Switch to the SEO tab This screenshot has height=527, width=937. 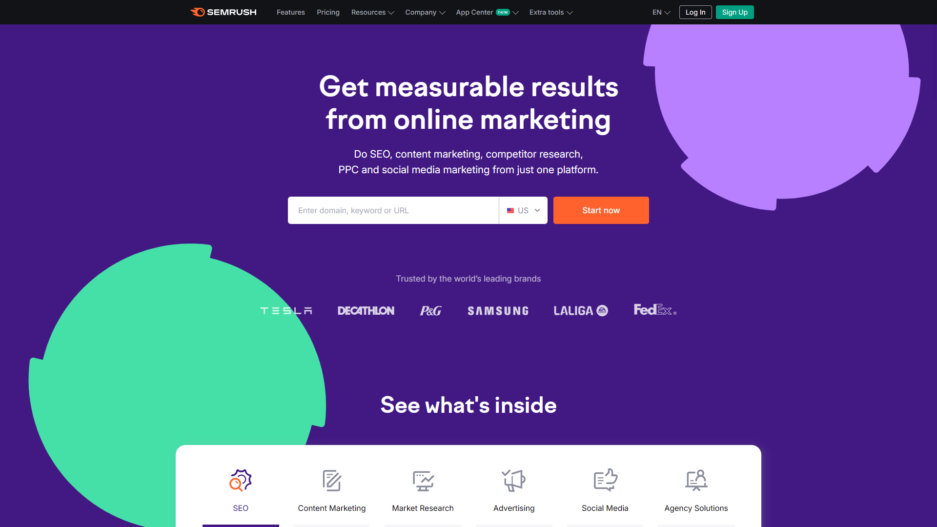click(240, 490)
